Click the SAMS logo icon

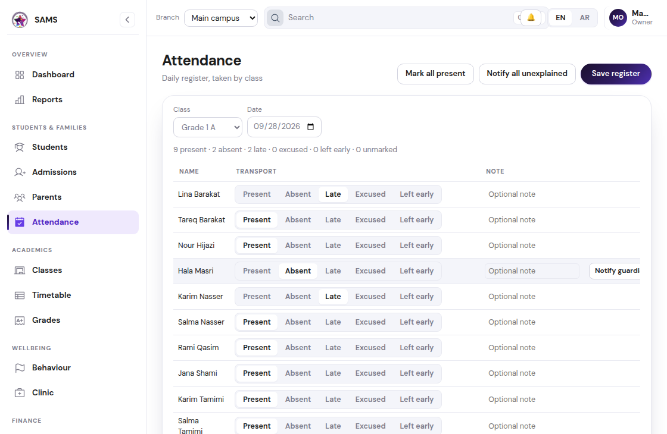[20, 20]
